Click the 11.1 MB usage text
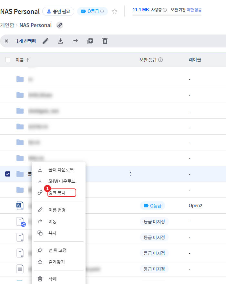This screenshot has width=226, height=284. 141,10
